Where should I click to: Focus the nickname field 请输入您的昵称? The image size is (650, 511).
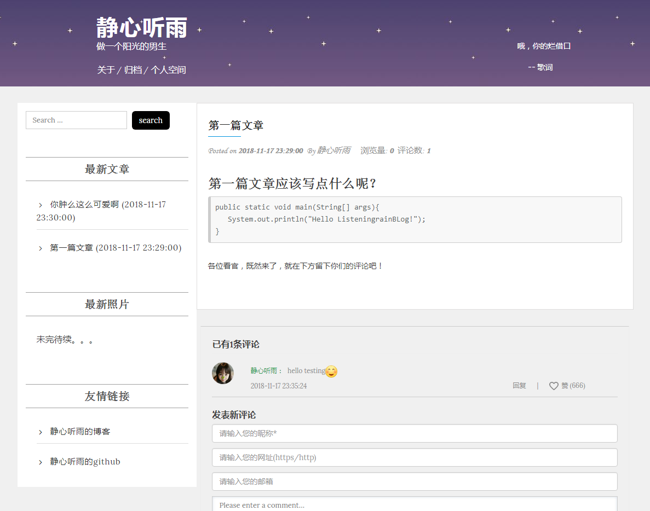pyautogui.click(x=415, y=433)
